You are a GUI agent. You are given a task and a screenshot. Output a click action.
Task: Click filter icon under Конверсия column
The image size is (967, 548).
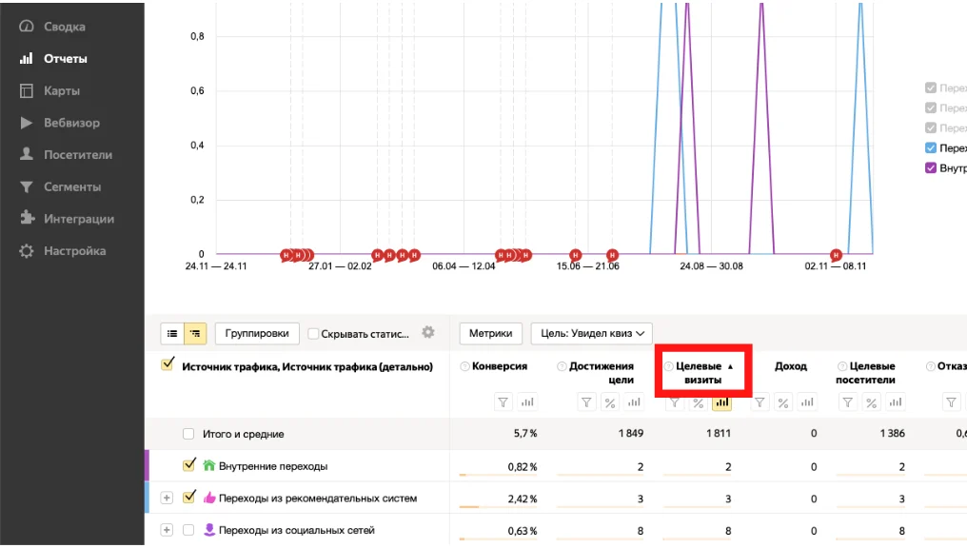[503, 402]
